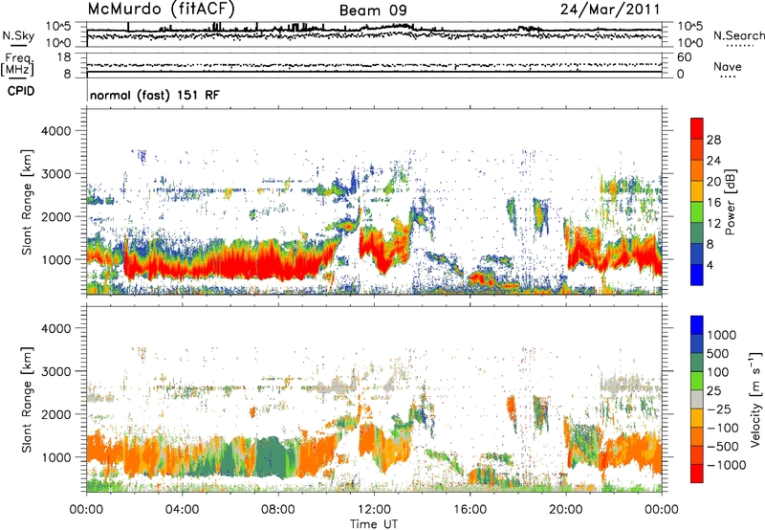Click the "04:00" time axis label
The image size is (765, 530).
coord(182,510)
